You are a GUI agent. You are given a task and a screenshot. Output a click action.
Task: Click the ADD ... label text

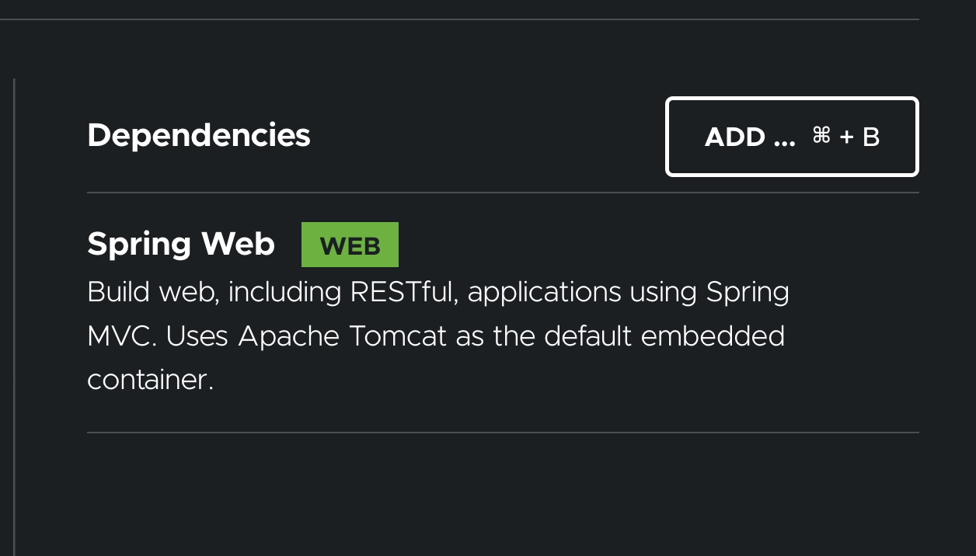point(750,137)
